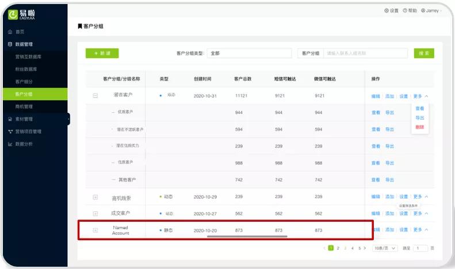Viewport: 455px width, 269px height.
Task: Choose 删除 in the 更多 popup menu
Action: click(419, 127)
